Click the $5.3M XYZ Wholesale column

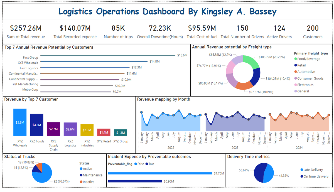pyautogui.click(x=20, y=122)
